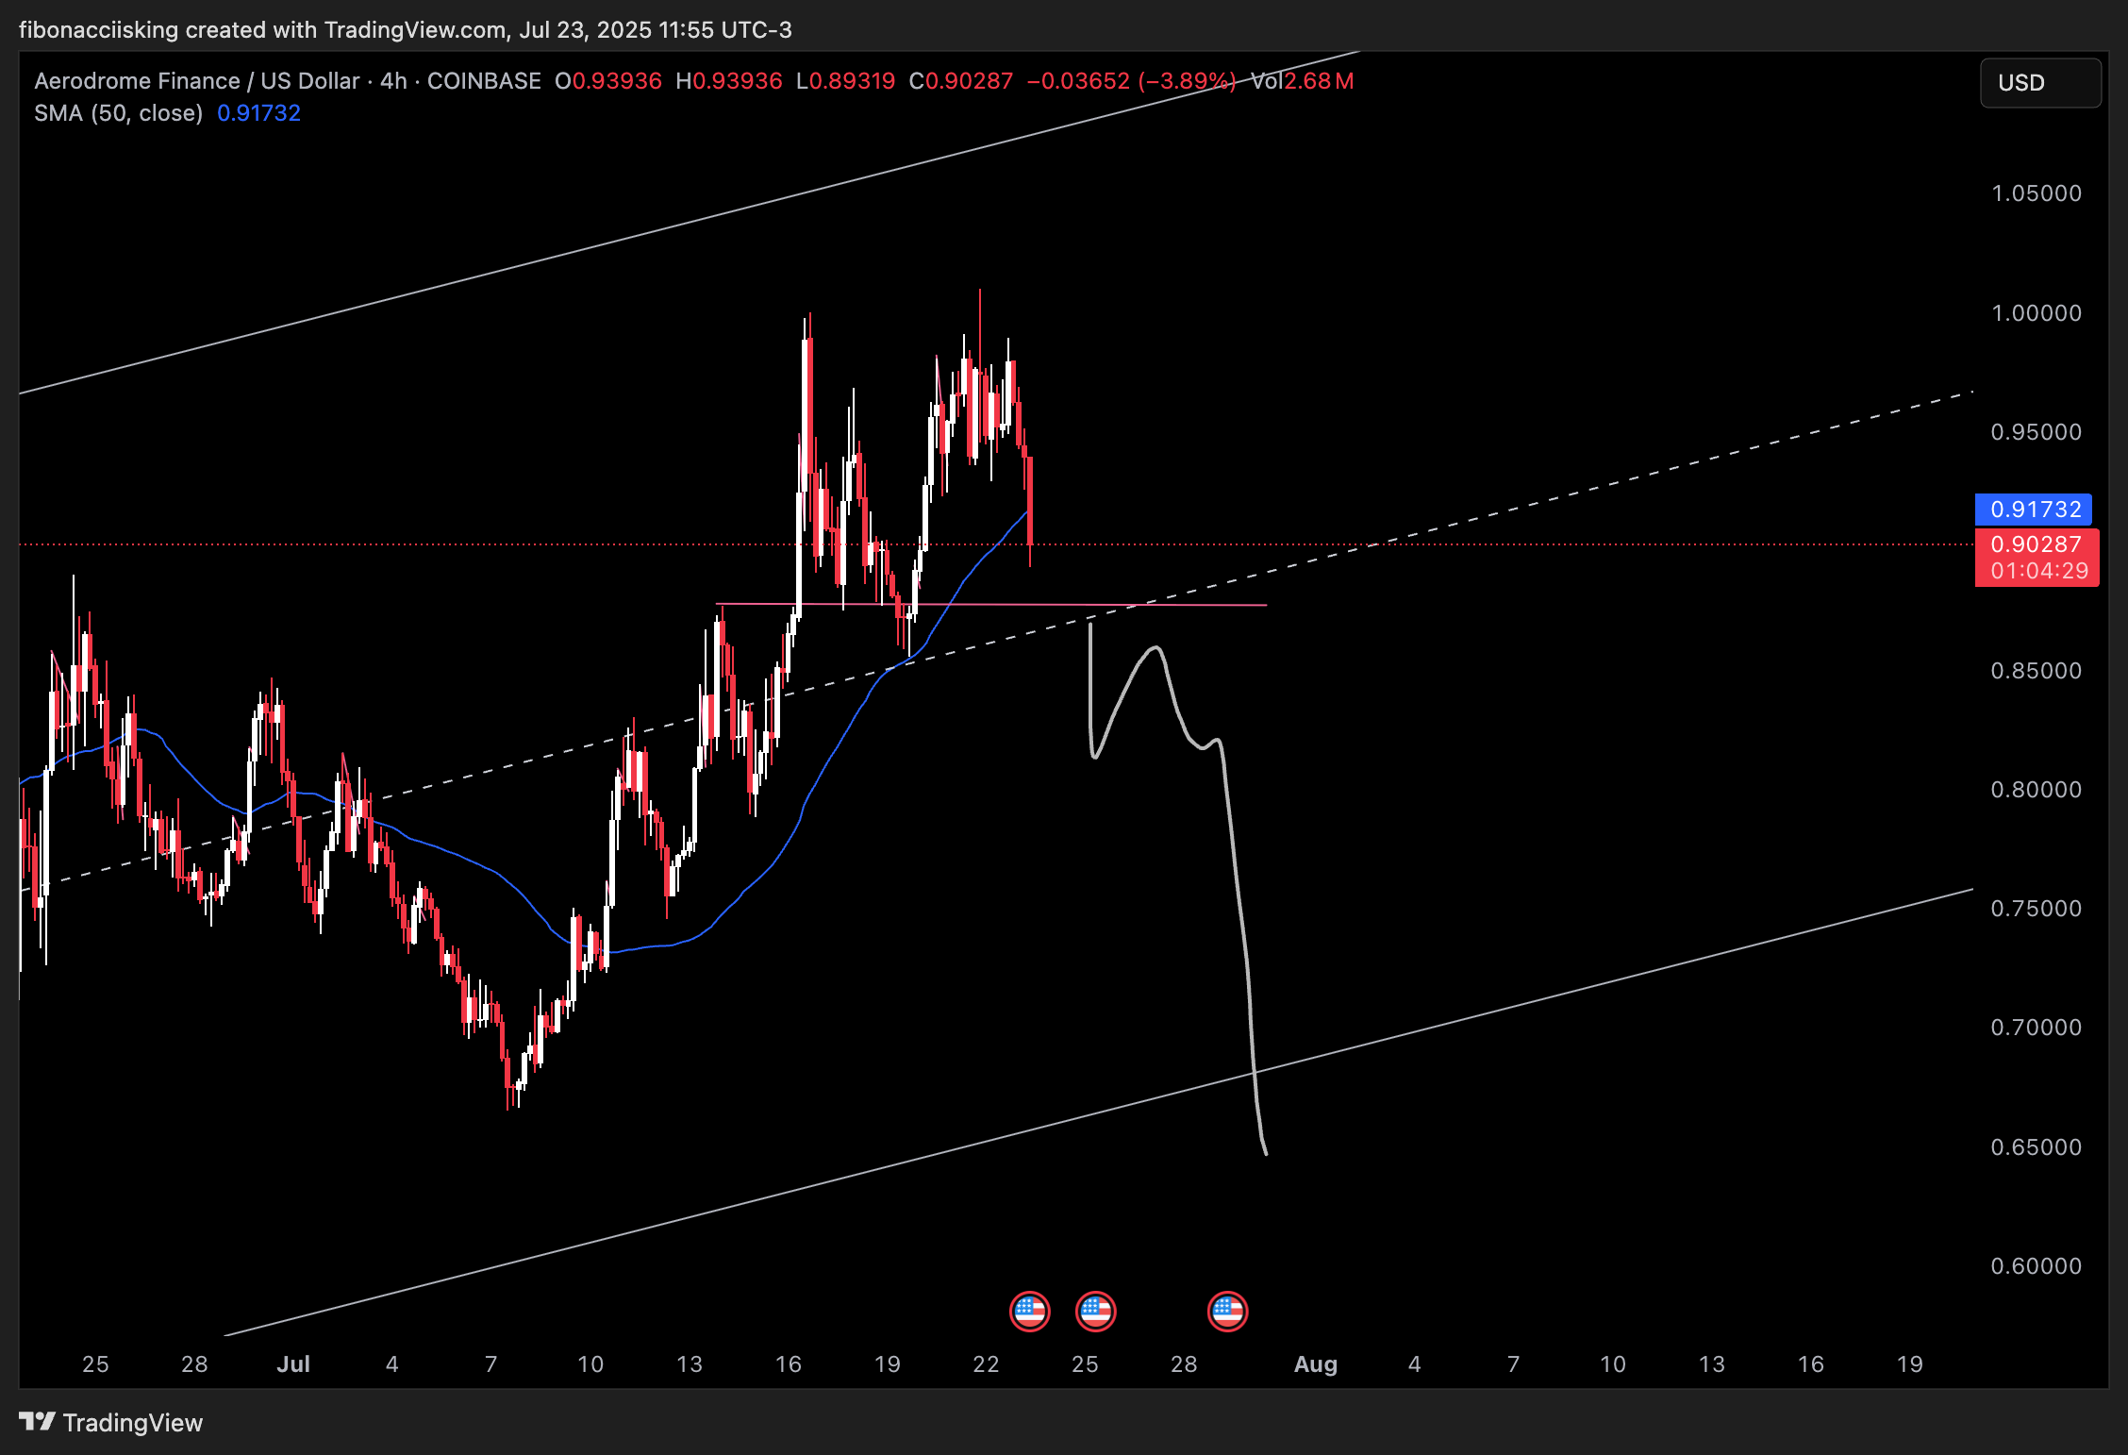
Task: Click the blue SMA price label 0.91732
Action: click(2034, 510)
